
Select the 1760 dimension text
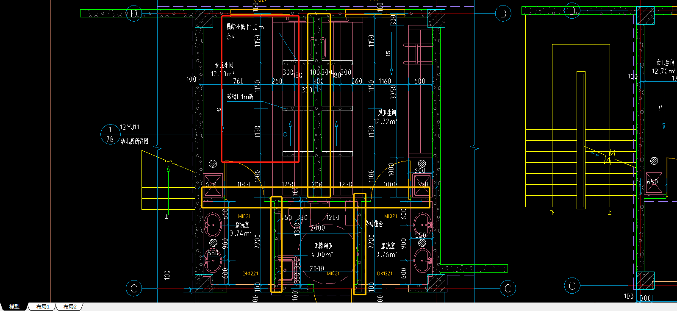(x=237, y=81)
